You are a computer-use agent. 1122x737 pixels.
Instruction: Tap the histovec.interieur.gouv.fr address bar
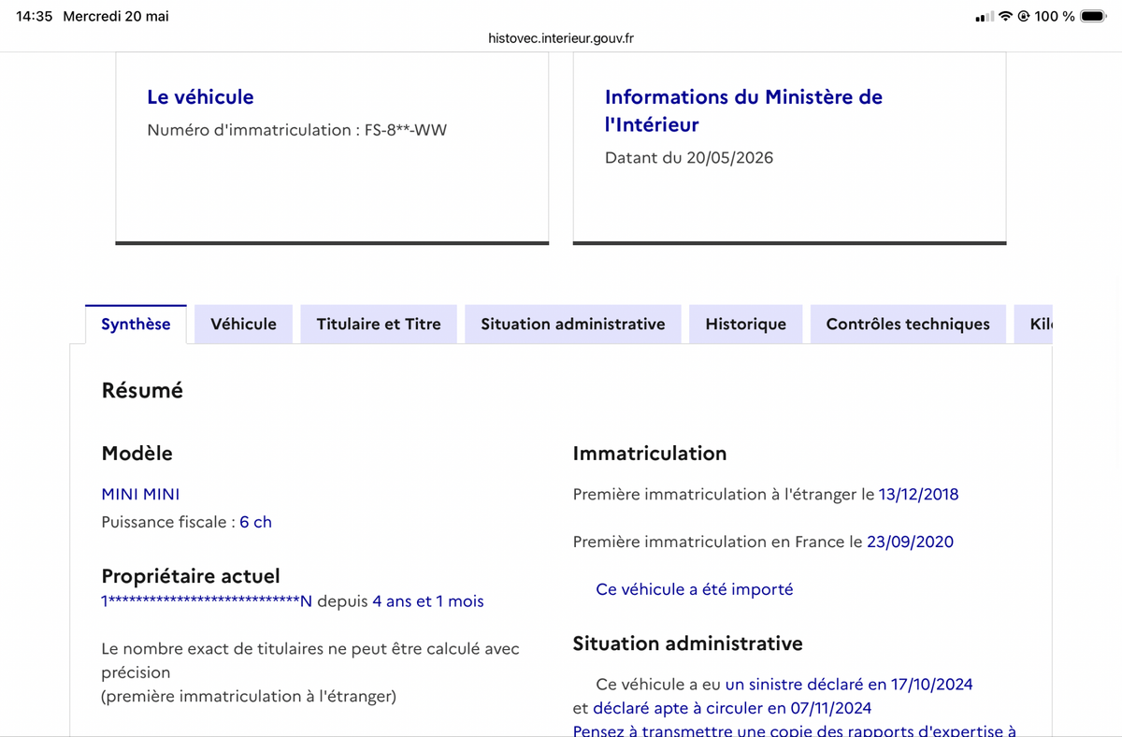click(561, 38)
